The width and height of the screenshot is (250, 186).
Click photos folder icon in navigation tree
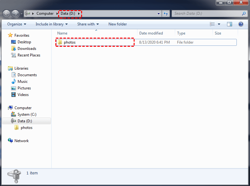[x=17, y=127]
